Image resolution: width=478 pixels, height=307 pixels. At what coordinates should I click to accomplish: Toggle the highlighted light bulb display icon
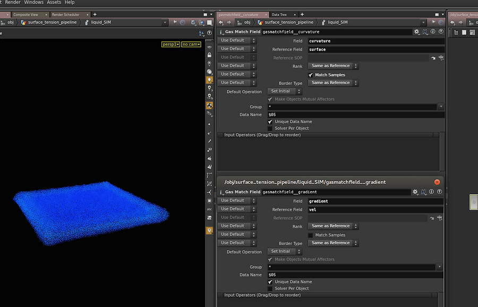(x=209, y=80)
